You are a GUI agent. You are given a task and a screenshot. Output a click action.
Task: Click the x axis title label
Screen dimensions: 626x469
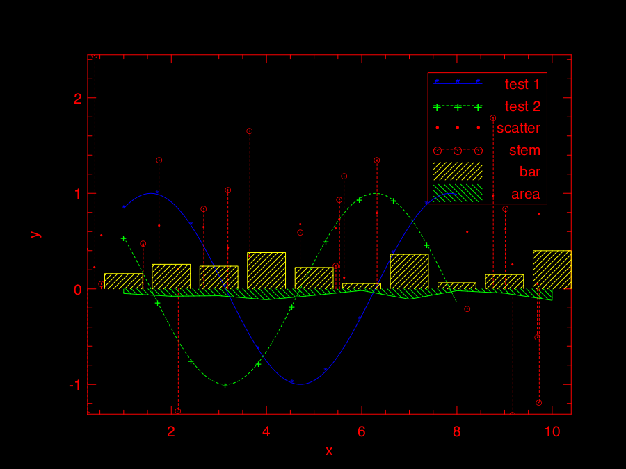pyautogui.click(x=329, y=451)
